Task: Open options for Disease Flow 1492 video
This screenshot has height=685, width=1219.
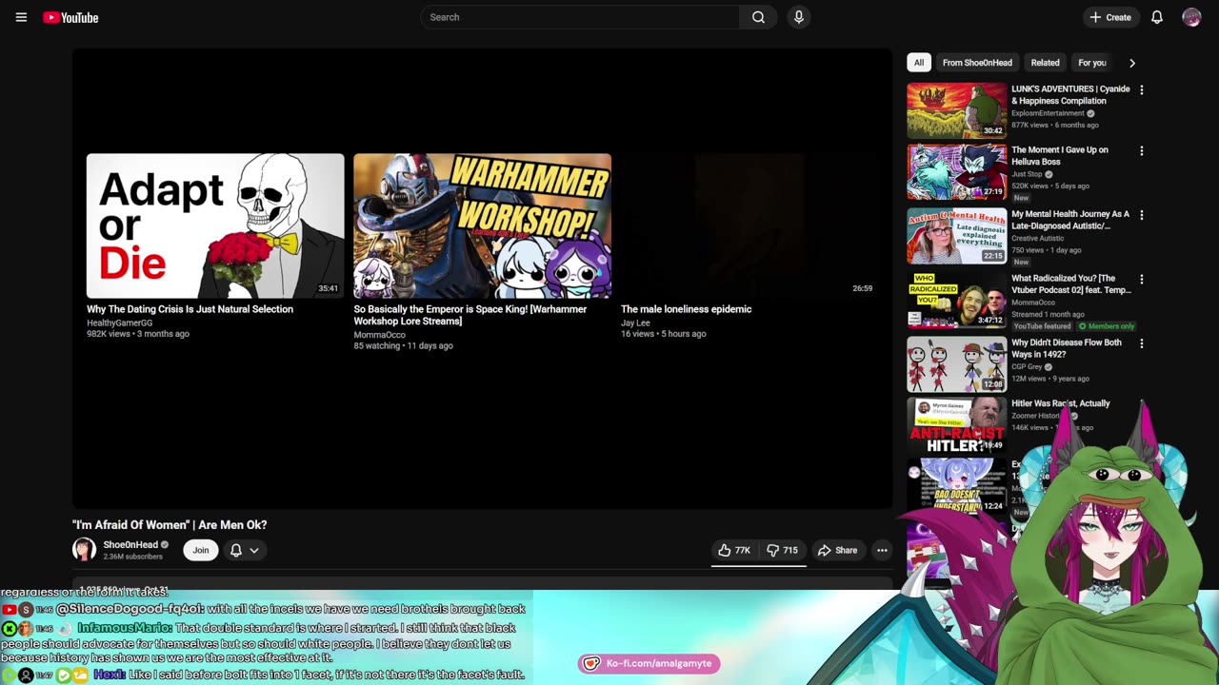Action: pyautogui.click(x=1141, y=343)
